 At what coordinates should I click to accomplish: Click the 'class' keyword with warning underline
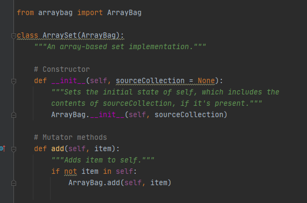27,35
